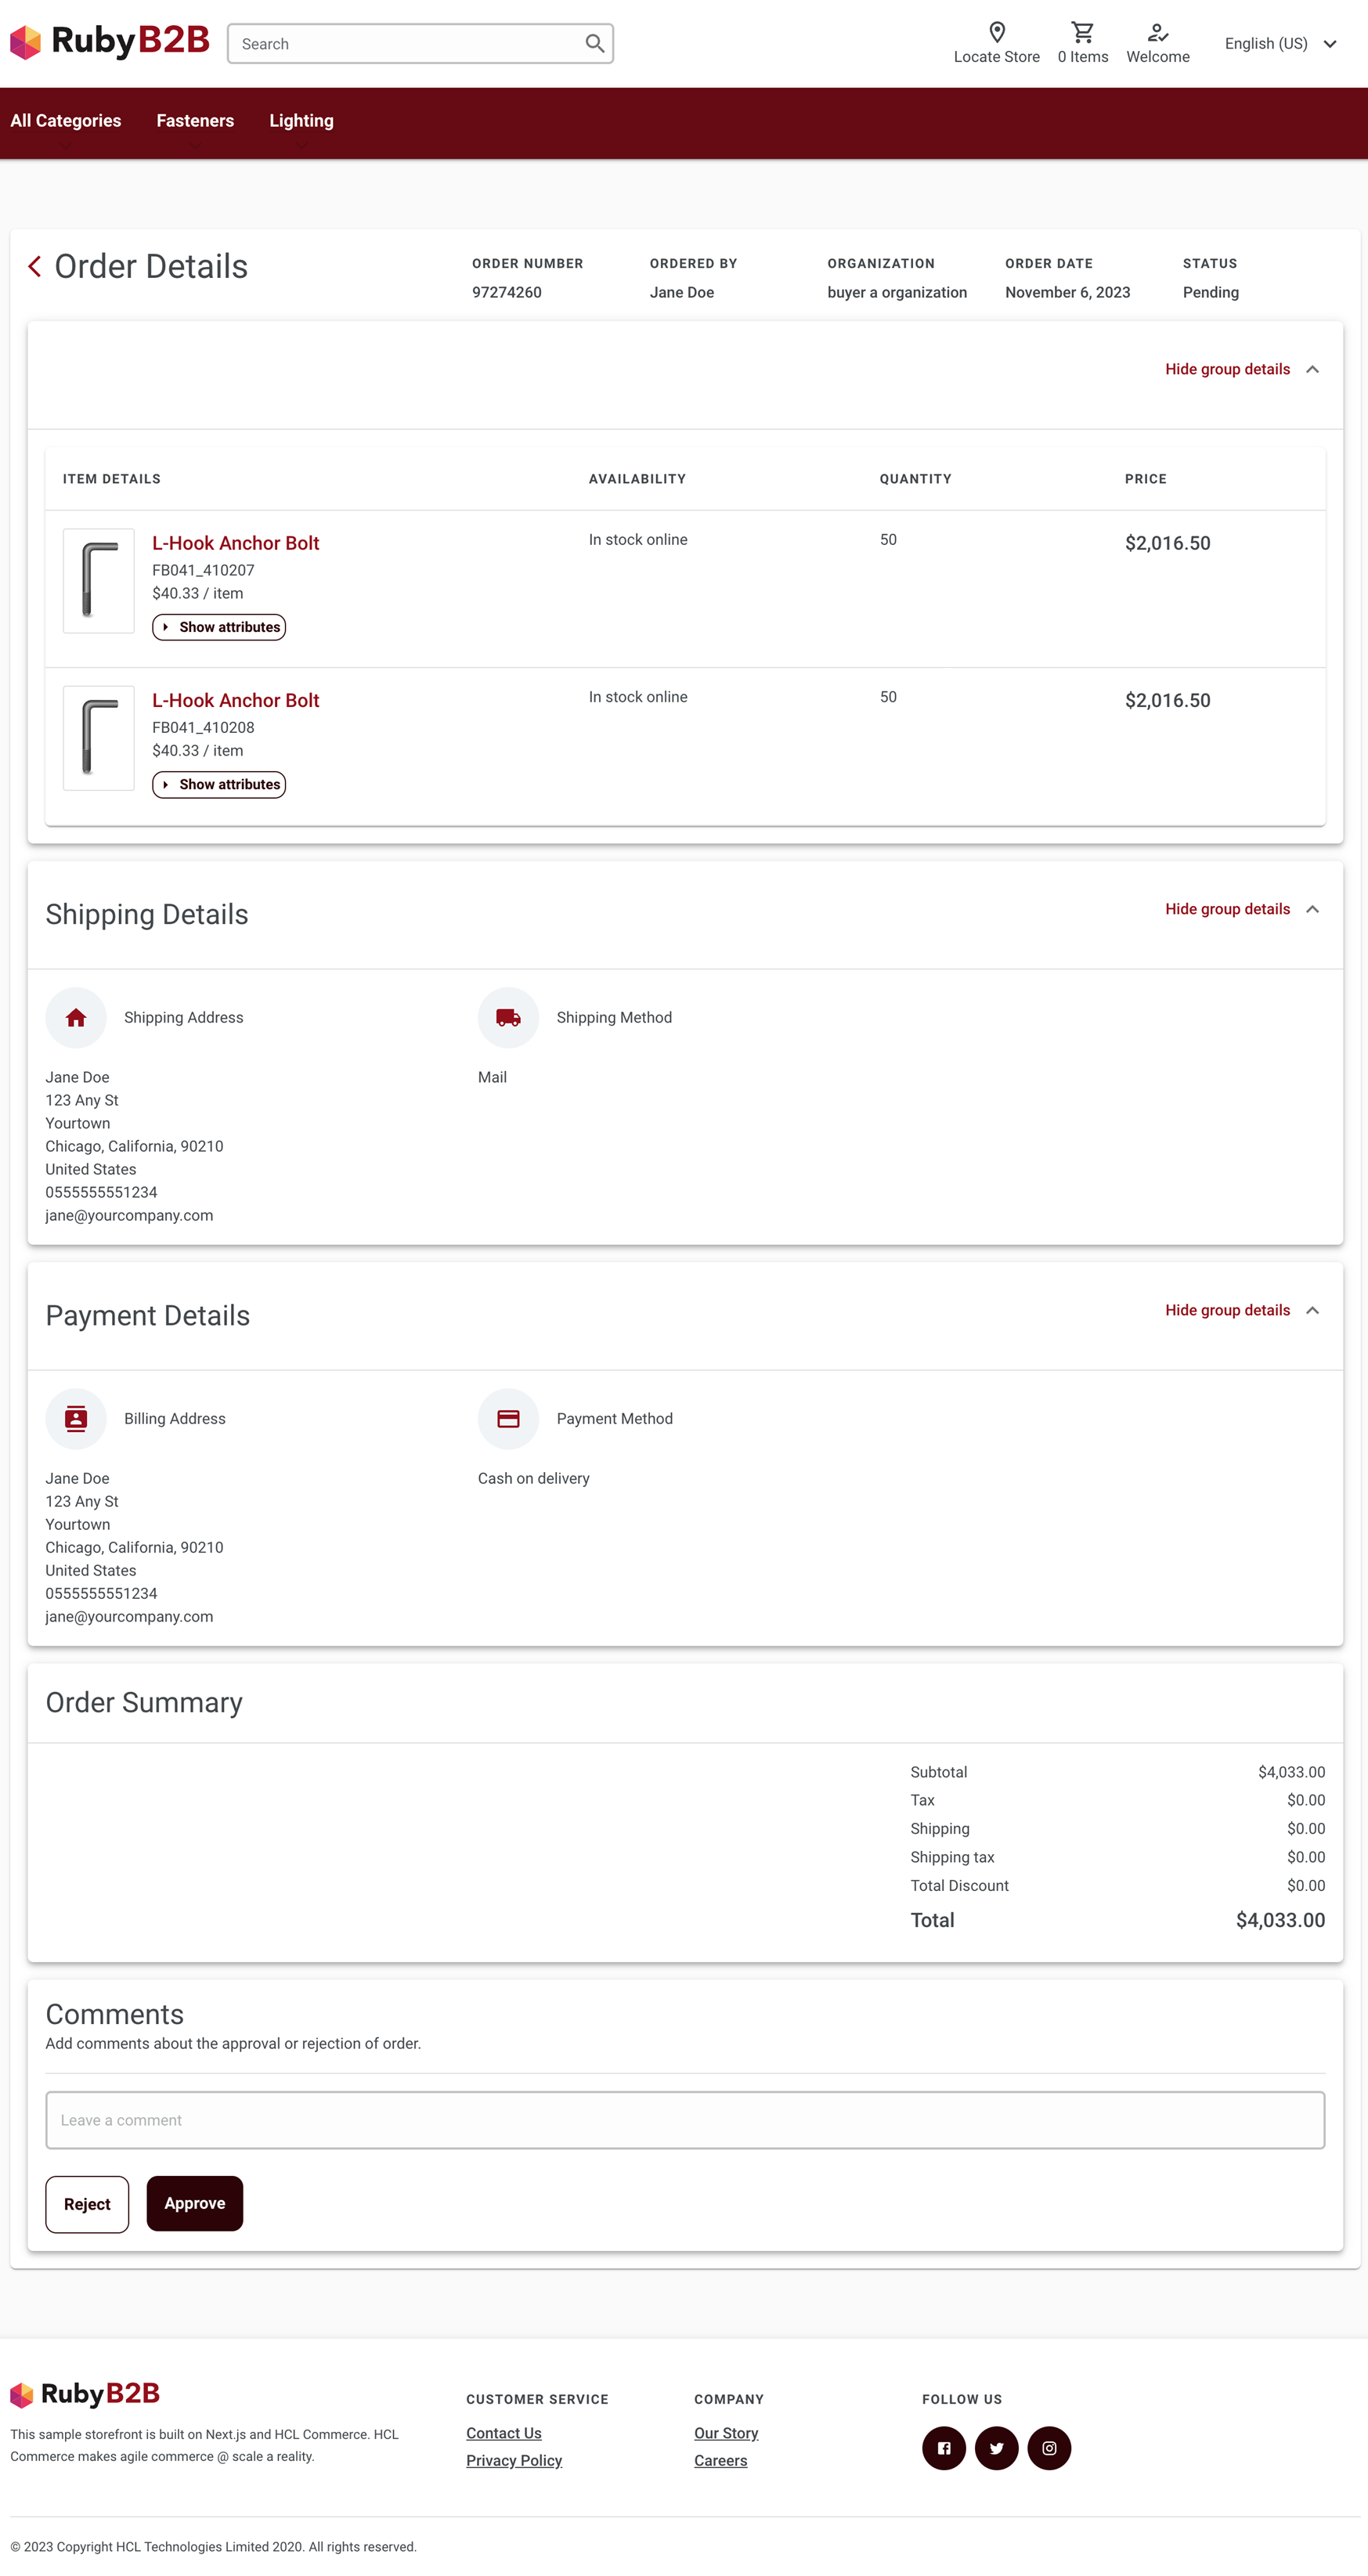The width and height of the screenshot is (1368, 2576).
Task: Click the search magnifier icon
Action: (594, 44)
